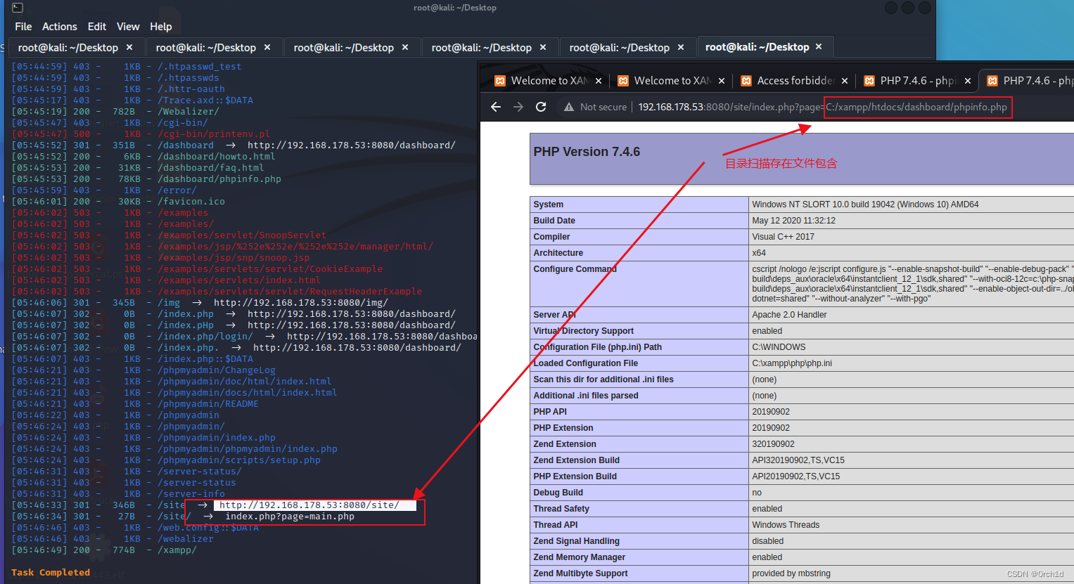This screenshot has width=1074, height=584.
Task: Click the /cgi-bin/printenv.pl result line
Action: point(141,134)
